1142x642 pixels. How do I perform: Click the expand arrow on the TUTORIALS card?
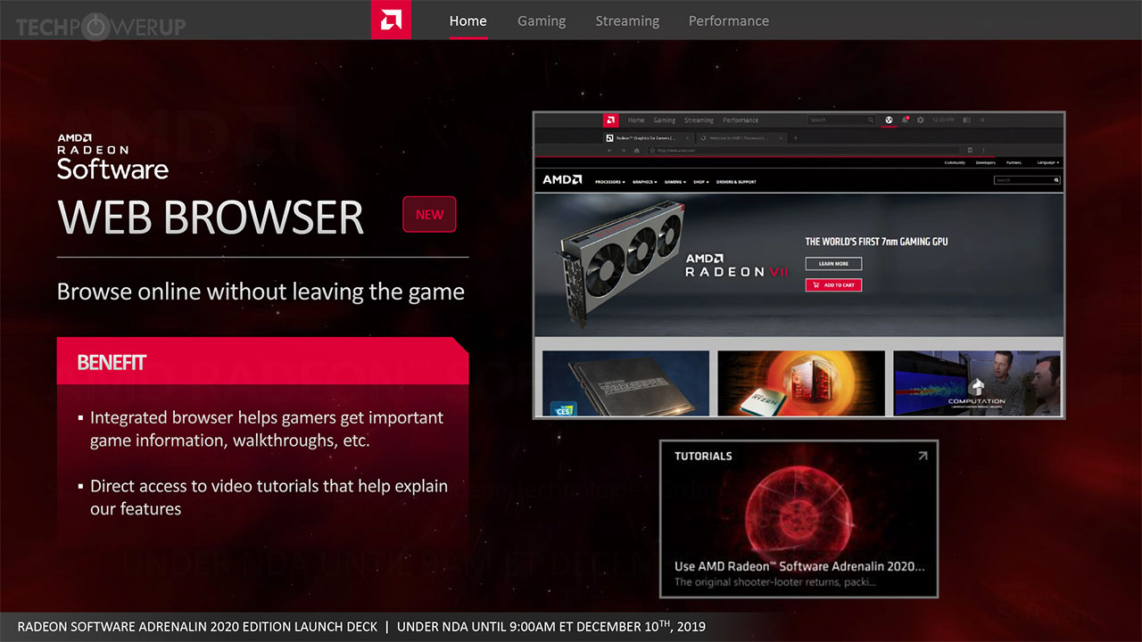(923, 456)
